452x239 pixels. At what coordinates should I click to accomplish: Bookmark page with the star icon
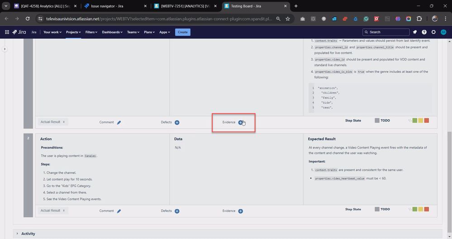[288, 19]
